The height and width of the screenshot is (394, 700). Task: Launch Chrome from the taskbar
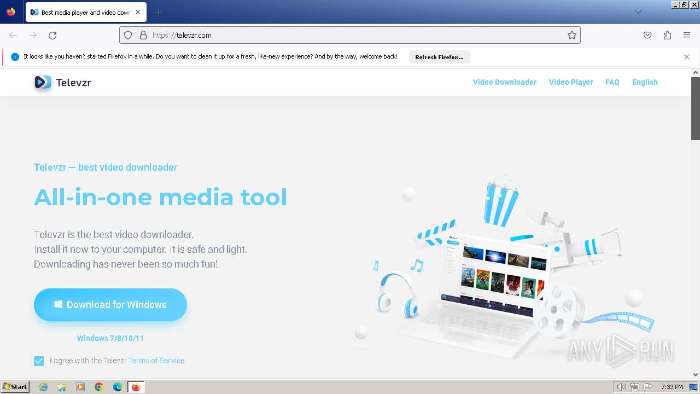[x=99, y=387]
